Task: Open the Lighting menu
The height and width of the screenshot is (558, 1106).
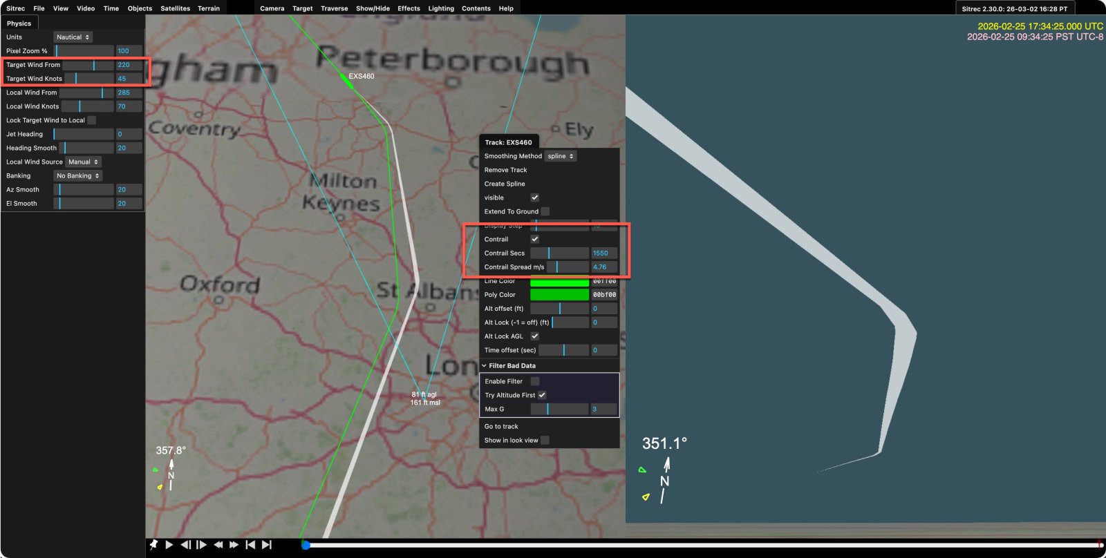Action: [x=441, y=8]
